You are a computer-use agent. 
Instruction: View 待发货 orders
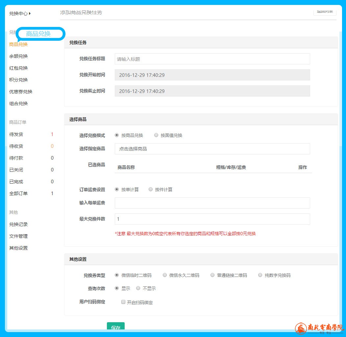pyautogui.click(x=16, y=134)
